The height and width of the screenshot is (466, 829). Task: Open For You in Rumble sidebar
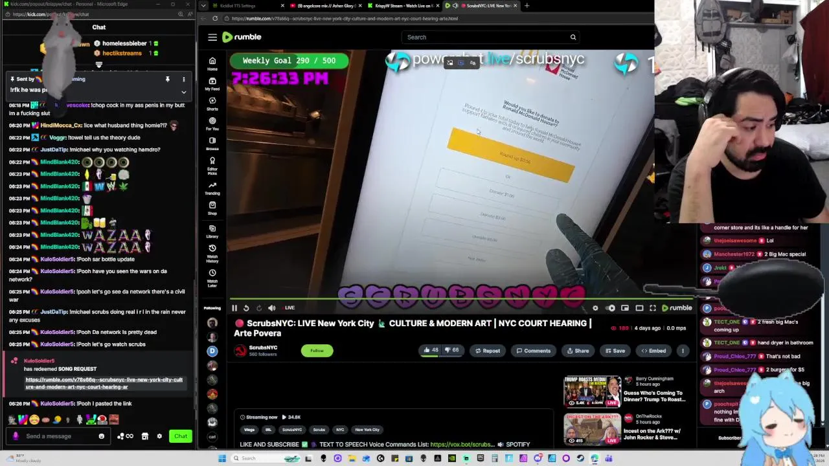pyautogui.click(x=212, y=124)
